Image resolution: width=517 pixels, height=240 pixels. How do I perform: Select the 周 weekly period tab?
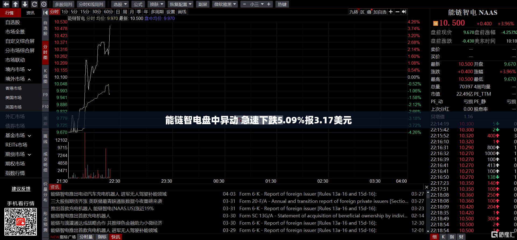click(x=125, y=12)
